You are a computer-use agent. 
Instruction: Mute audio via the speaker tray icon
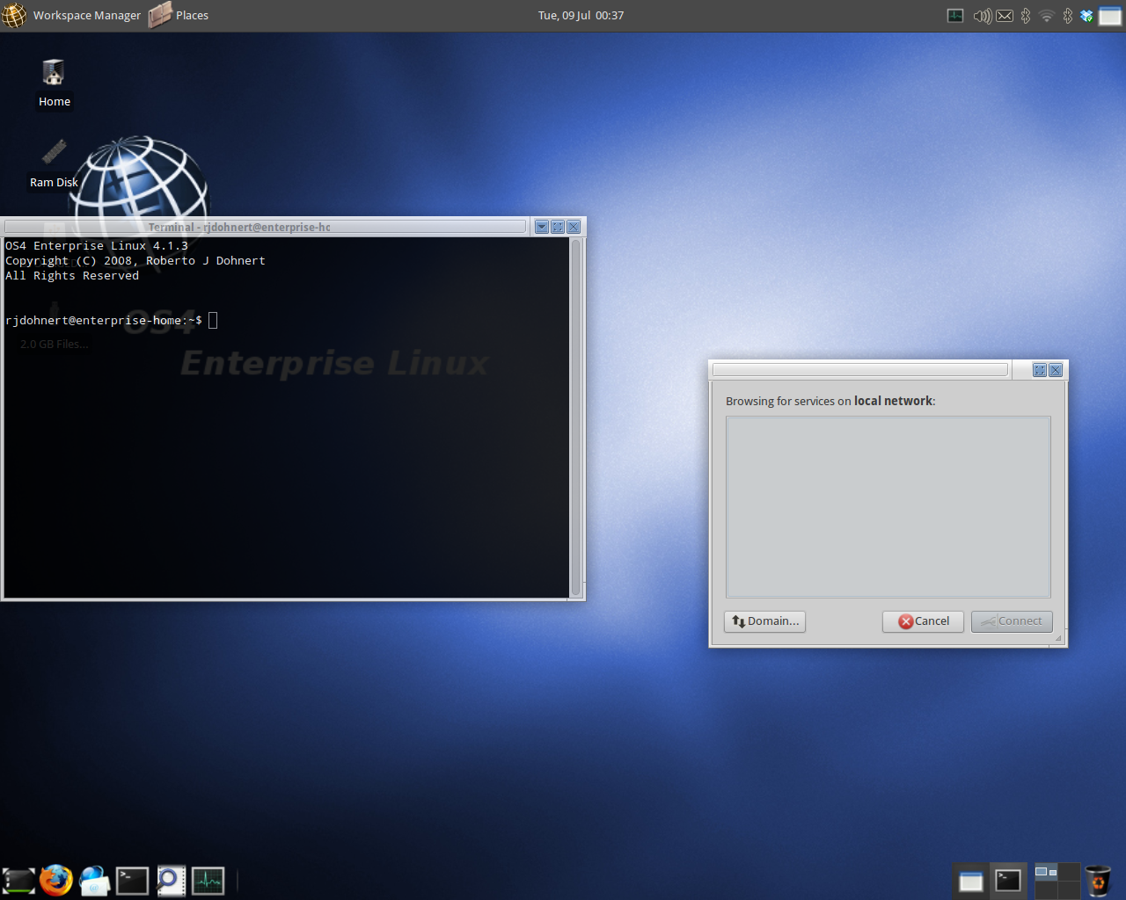pos(982,15)
